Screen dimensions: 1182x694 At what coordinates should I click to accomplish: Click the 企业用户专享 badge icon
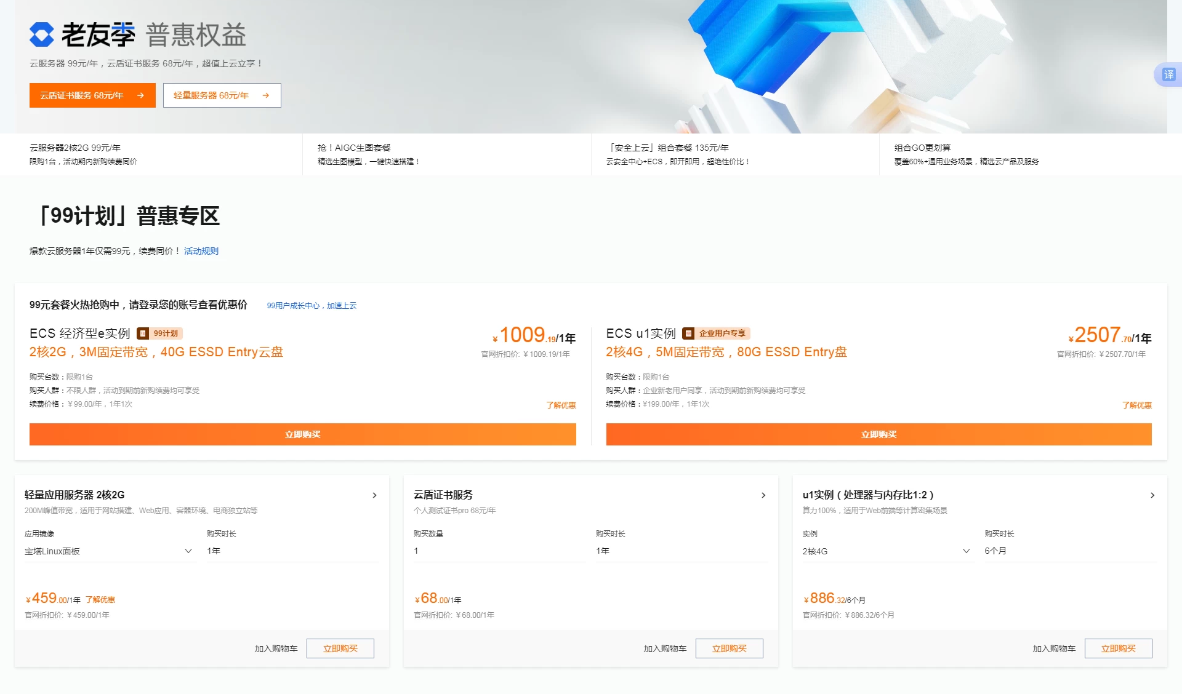pyautogui.click(x=688, y=333)
